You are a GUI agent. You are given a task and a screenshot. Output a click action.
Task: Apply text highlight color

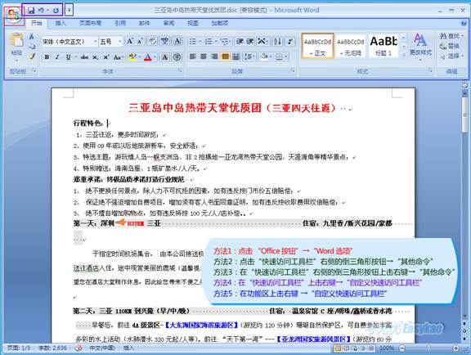pos(132,56)
